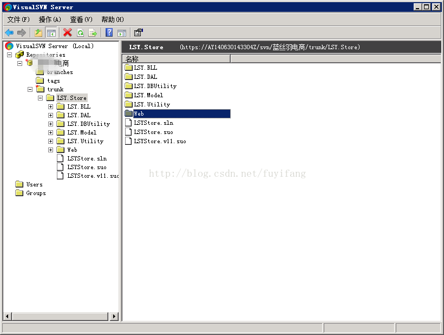Toggle the action pane toolbar icon
444x335 pixels.
[122, 33]
